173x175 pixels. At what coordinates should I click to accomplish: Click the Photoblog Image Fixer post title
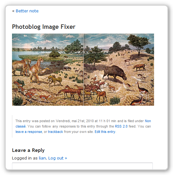tap(44, 27)
